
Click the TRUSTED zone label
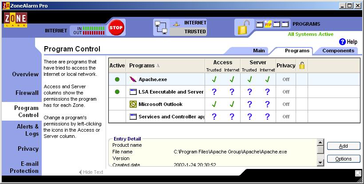[195, 31]
